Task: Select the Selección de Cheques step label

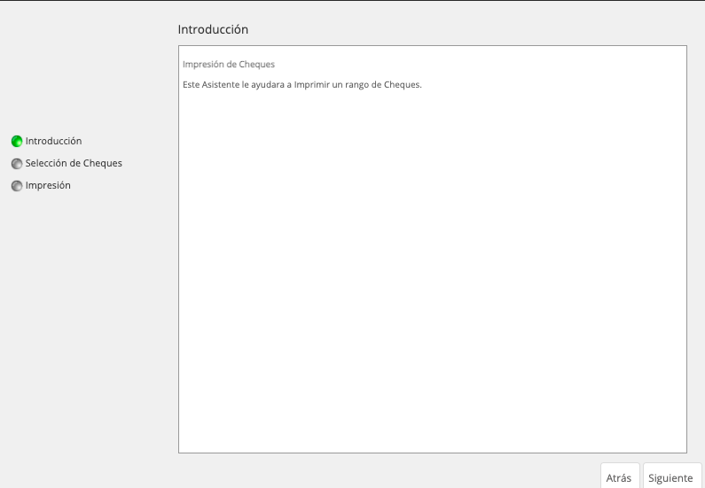Action: coord(74,164)
